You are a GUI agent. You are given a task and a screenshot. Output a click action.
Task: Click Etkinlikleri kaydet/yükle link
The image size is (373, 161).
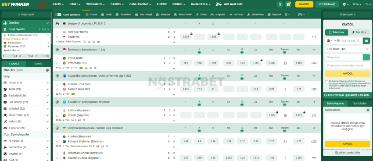348,152
